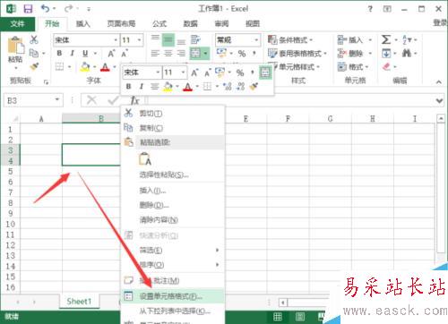Screen dimensions: 448x324
Task: Click the Undo arrow icon
Action: (46, 9)
